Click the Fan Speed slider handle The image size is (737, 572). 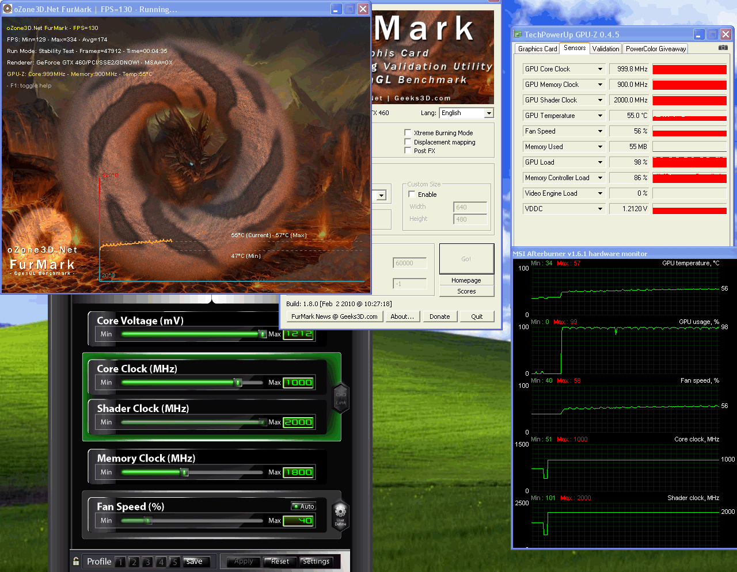point(148,520)
